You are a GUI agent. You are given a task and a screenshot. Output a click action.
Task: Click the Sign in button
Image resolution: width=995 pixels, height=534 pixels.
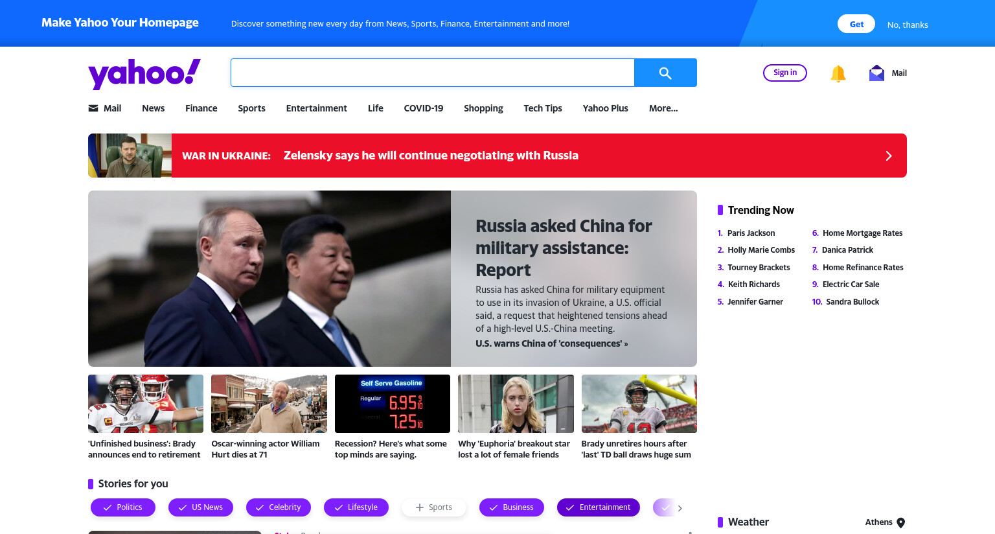785,73
